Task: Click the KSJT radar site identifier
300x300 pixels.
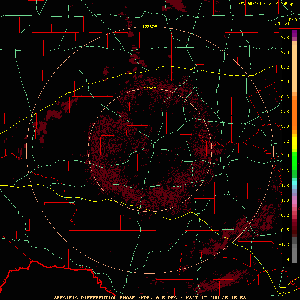Action: tap(192, 298)
